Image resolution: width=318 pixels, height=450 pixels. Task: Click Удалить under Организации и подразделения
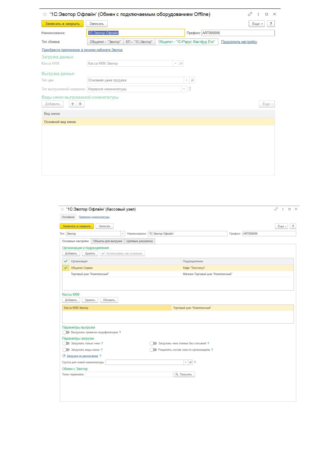[90, 253]
